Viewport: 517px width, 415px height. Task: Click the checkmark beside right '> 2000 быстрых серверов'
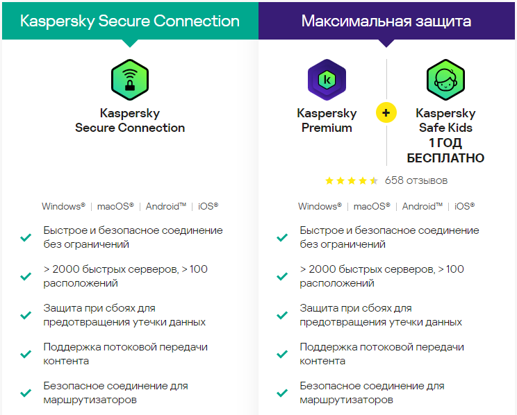pyautogui.click(x=282, y=276)
